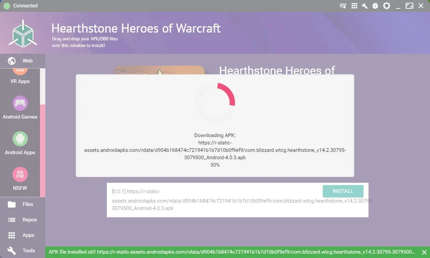Viewport: 430px width, 258px height.
Task: Open the NSFW category icon
Action: (x=20, y=174)
